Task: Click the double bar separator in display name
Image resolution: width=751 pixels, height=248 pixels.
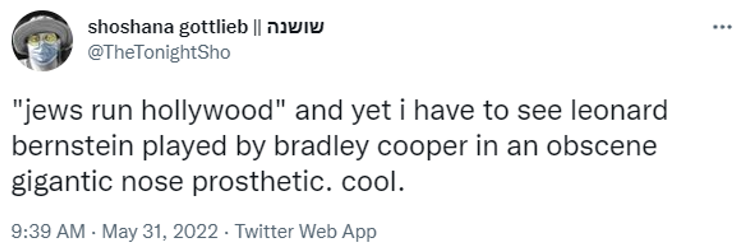Action: (x=257, y=27)
